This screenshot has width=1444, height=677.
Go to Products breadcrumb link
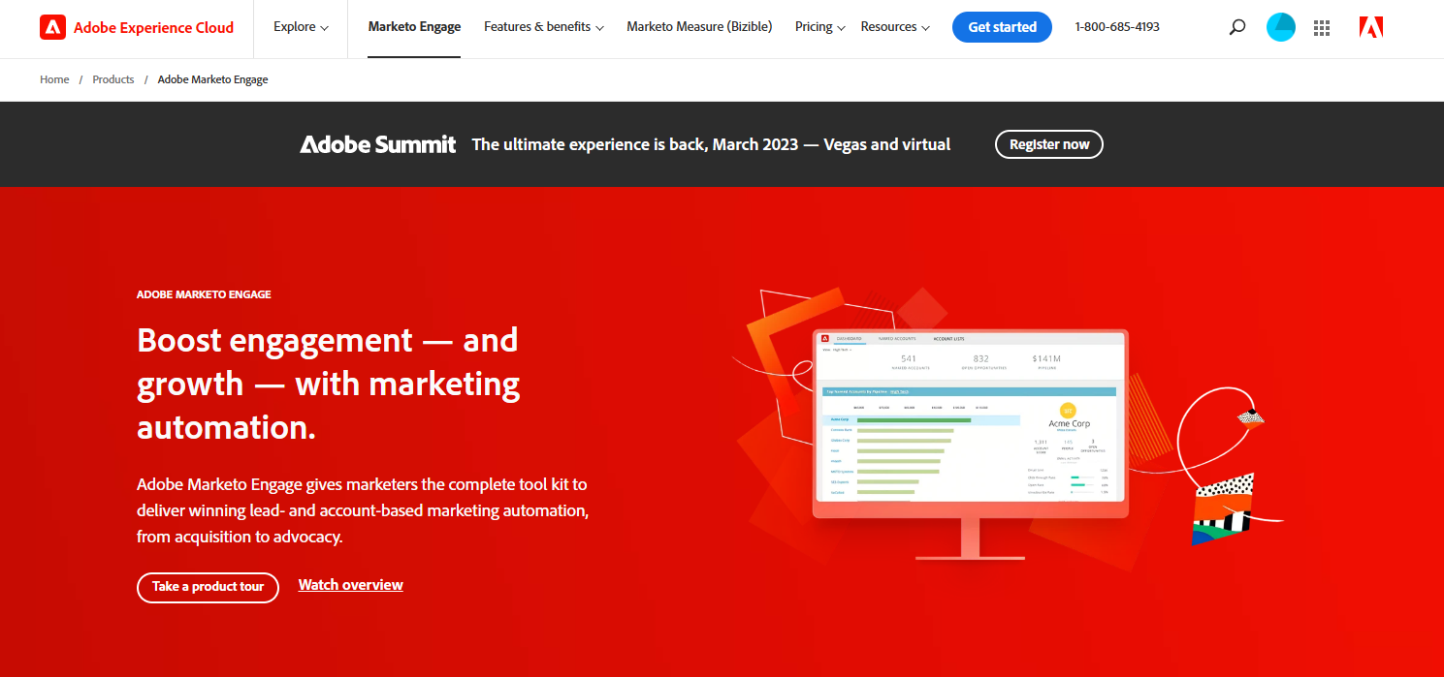113,79
